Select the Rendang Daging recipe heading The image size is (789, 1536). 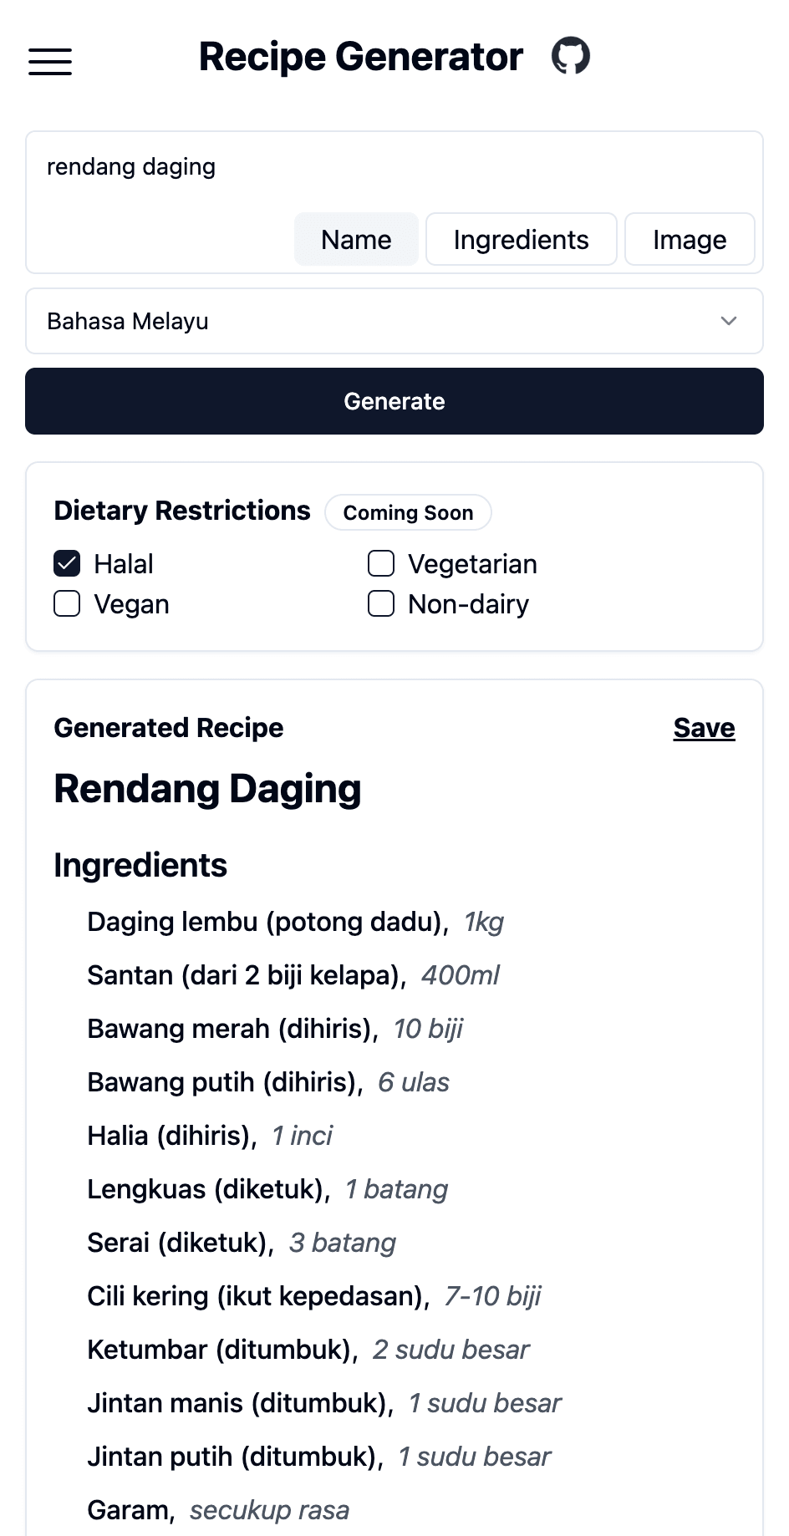click(x=207, y=789)
